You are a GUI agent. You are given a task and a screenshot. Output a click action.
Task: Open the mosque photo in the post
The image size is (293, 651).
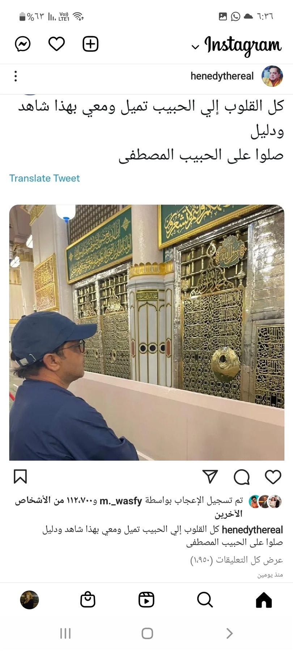146,332
